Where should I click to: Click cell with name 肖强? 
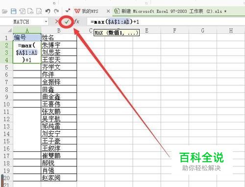(59, 170)
